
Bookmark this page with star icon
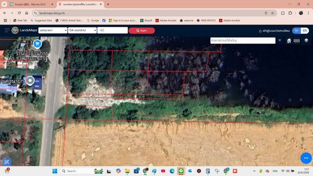(x=272, y=13)
